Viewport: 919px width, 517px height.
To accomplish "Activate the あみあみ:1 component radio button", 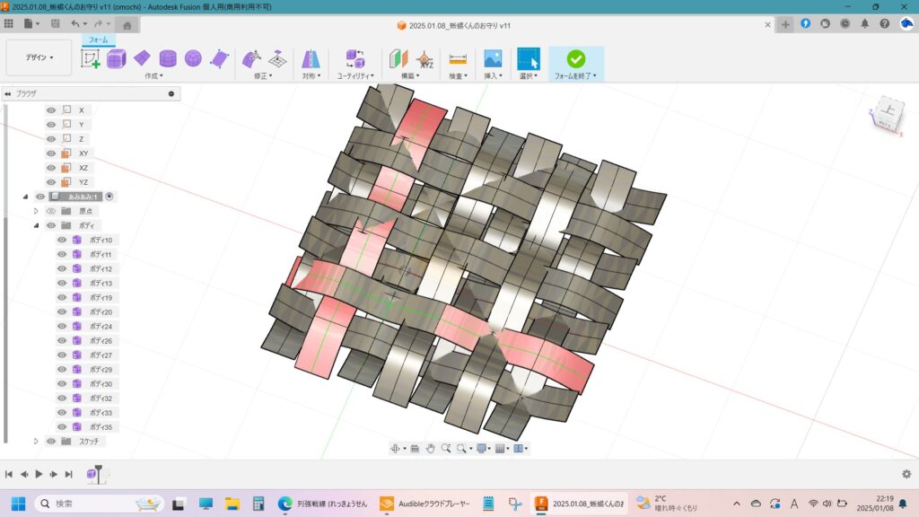I will pyautogui.click(x=109, y=197).
